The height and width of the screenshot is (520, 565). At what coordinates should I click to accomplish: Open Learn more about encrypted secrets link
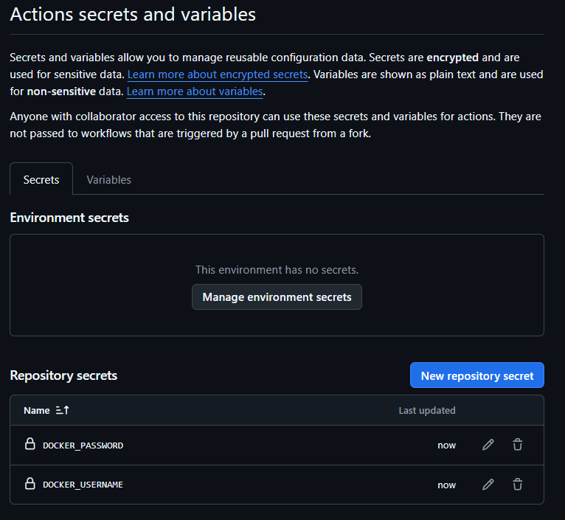[218, 74]
